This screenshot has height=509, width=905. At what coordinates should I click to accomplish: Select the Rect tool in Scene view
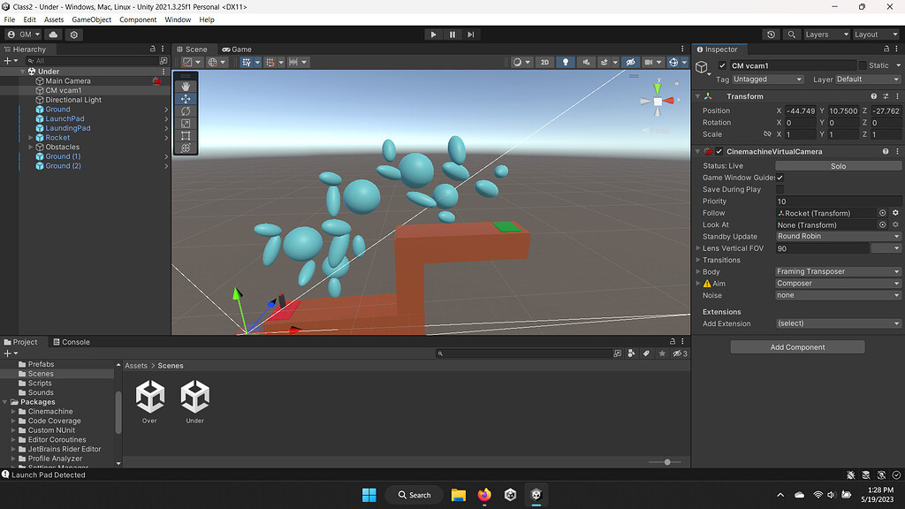tap(185, 134)
